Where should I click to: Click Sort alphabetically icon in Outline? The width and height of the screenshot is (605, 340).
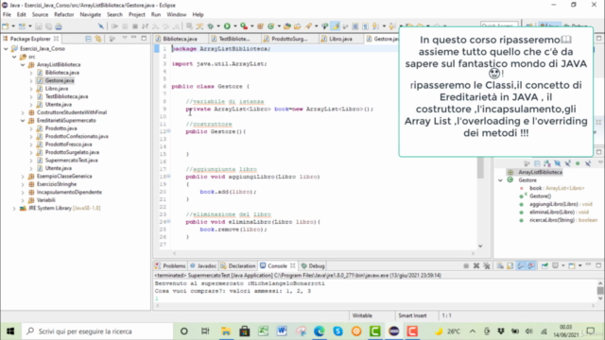[x=547, y=163]
